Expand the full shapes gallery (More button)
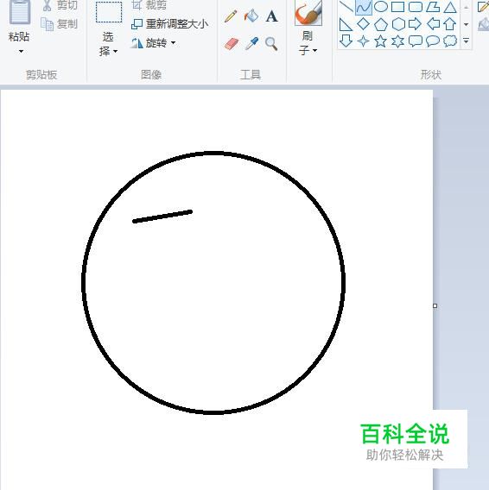489x490 pixels. coord(467,41)
